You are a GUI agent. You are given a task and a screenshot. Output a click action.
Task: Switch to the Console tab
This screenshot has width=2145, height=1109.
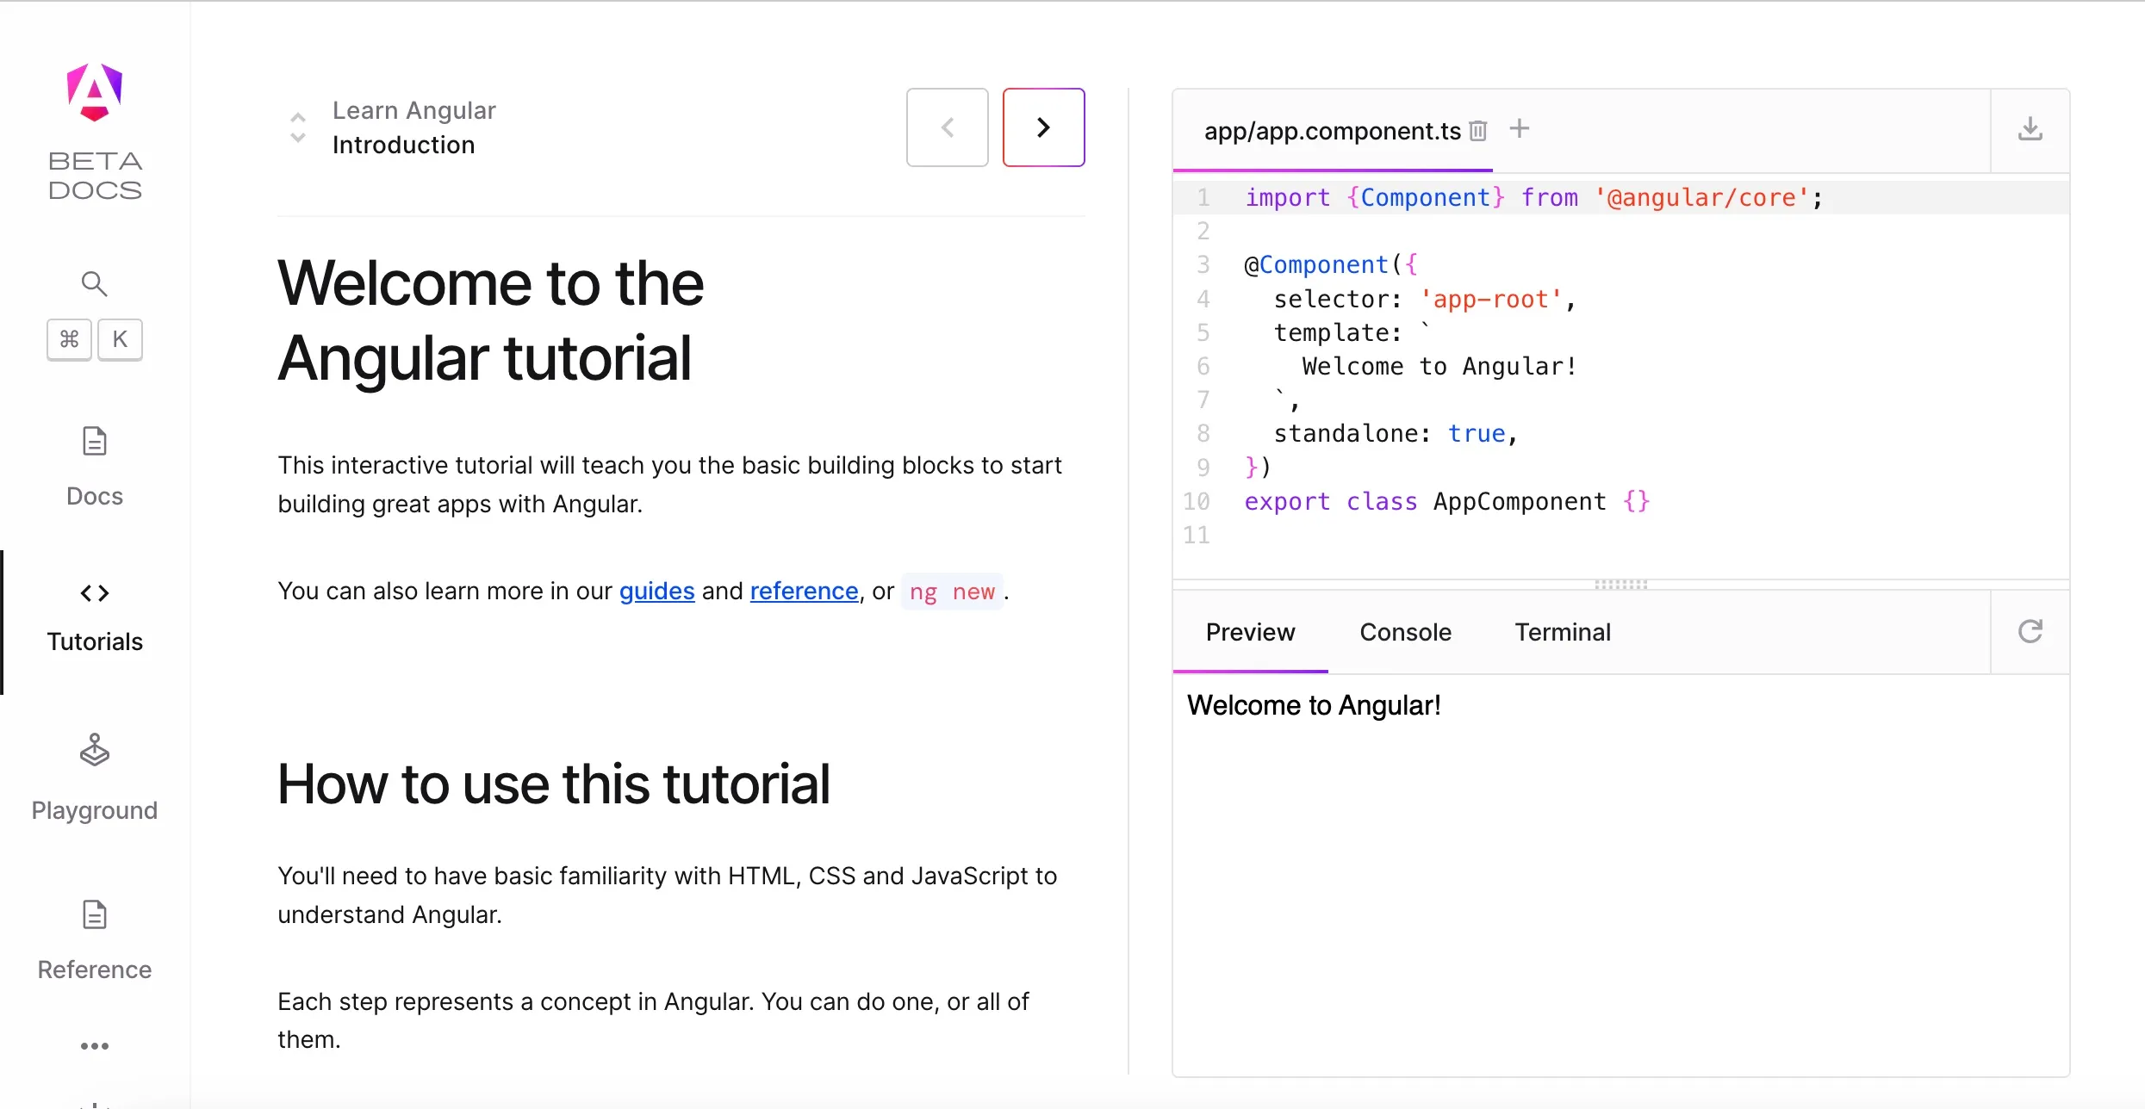[x=1403, y=631]
